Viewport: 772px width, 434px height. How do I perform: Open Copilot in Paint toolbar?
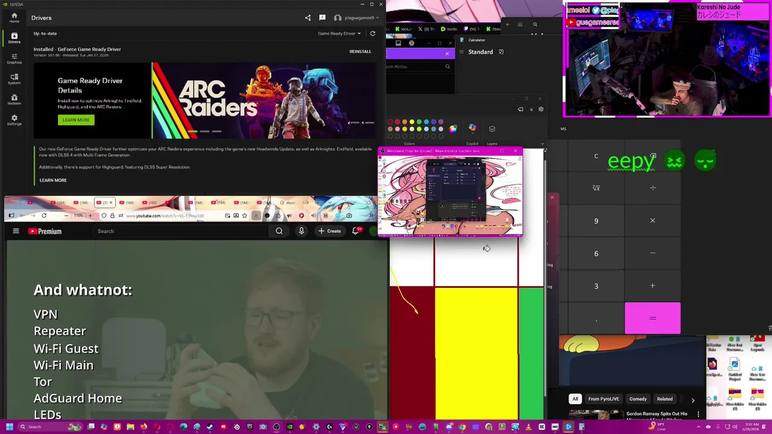click(x=472, y=128)
